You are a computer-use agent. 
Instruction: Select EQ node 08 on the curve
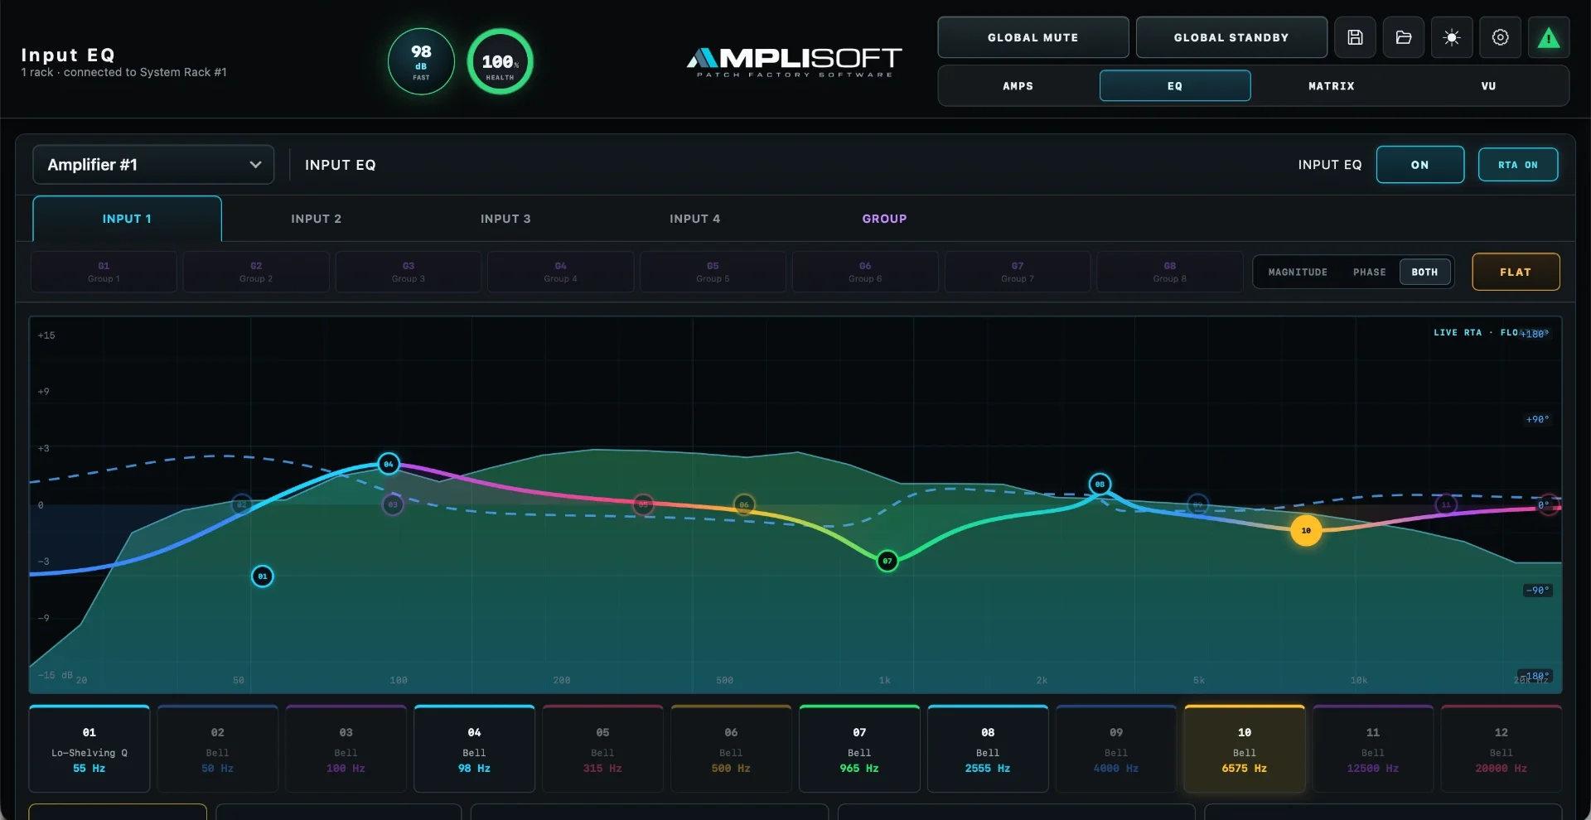click(x=1100, y=484)
